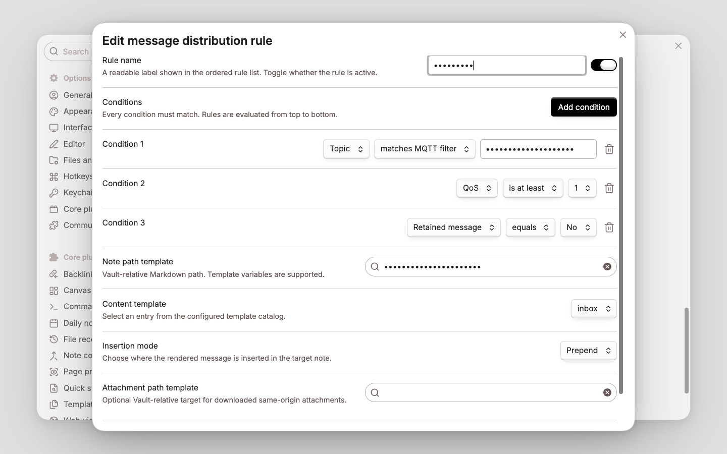This screenshot has height=454, width=727.
Task: Open the Content template inbox dropdown
Action: pyautogui.click(x=594, y=309)
